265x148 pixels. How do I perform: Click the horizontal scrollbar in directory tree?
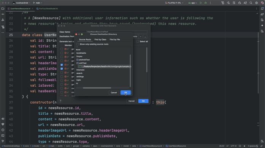97,88
